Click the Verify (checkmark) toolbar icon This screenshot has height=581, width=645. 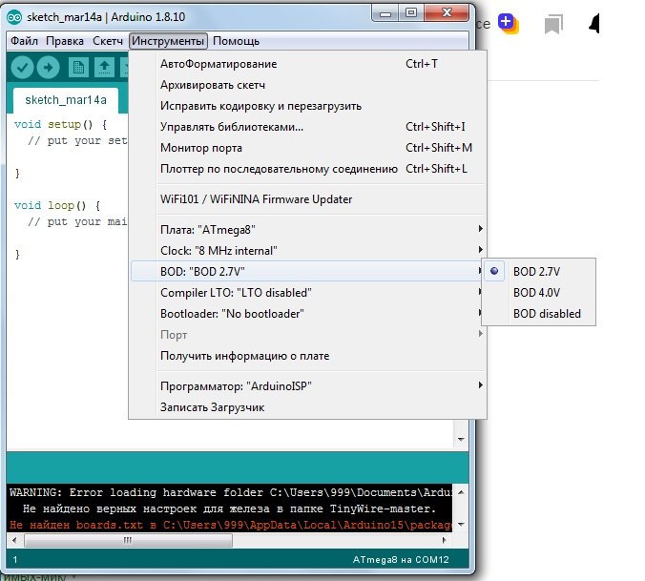(x=22, y=68)
